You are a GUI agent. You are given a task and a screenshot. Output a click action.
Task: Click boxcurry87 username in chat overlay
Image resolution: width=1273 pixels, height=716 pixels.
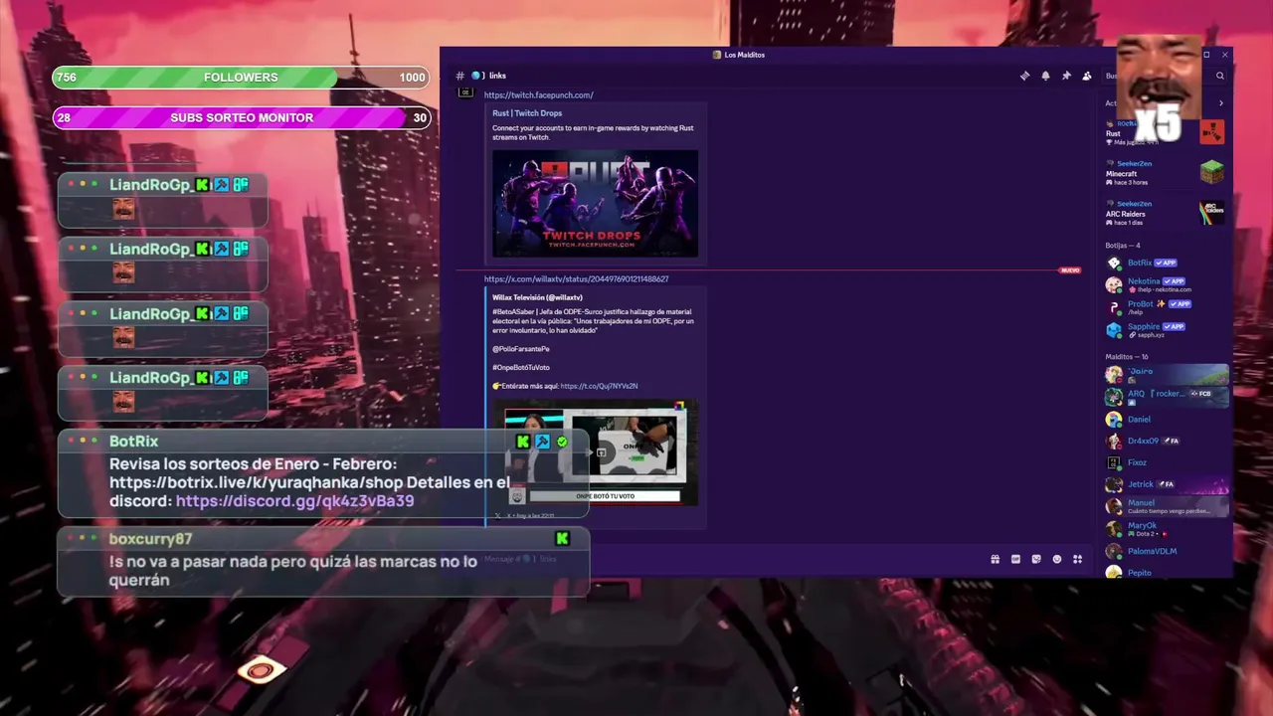pyautogui.click(x=150, y=539)
